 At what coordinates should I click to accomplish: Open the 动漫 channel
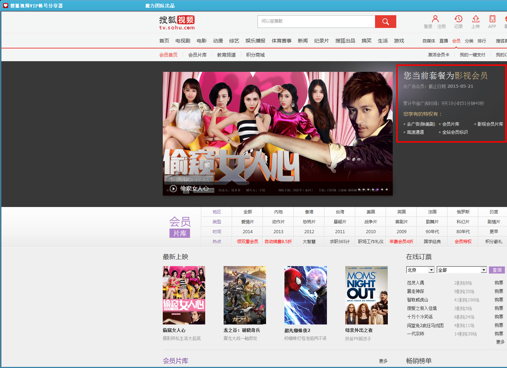pos(218,41)
